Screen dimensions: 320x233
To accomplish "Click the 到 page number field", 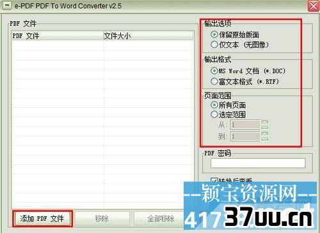I will tap(245, 137).
